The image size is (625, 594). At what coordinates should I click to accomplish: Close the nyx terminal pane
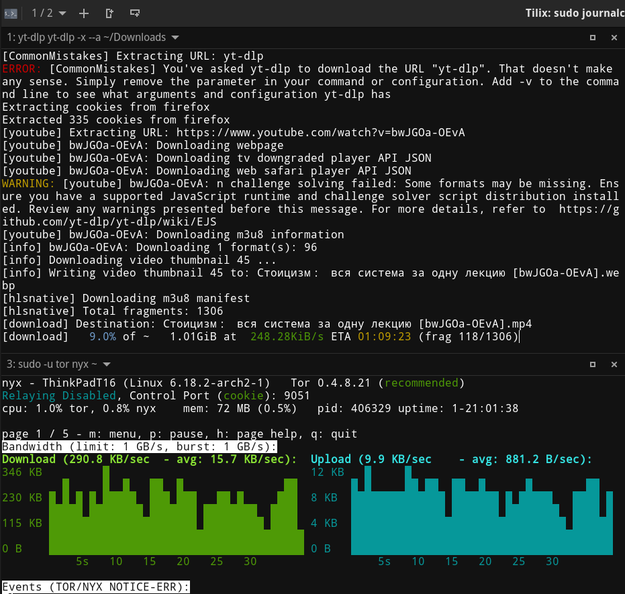tap(614, 364)
